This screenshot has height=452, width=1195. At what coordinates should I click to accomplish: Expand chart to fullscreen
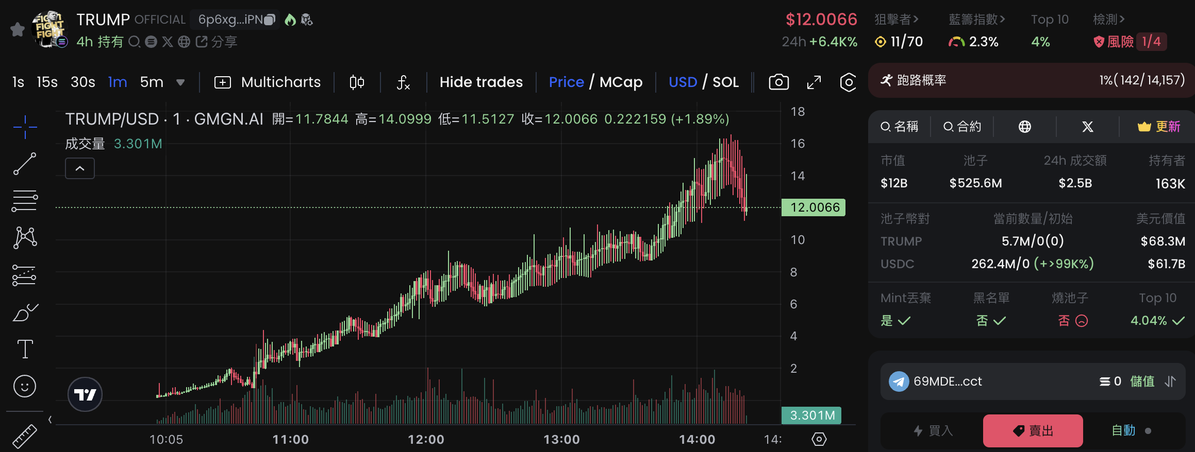[814, 82]
